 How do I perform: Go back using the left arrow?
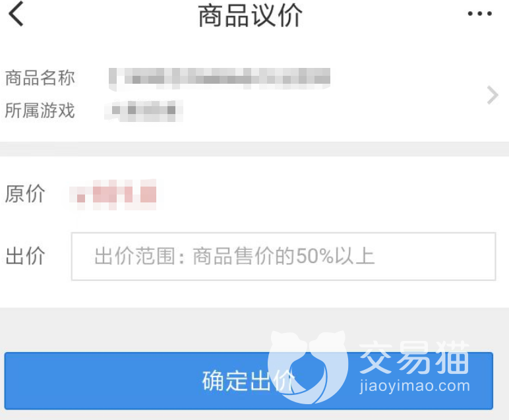pyautogui.click(x=16, y=14)
